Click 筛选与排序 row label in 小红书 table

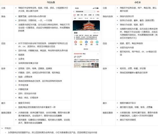coord(108,16)
